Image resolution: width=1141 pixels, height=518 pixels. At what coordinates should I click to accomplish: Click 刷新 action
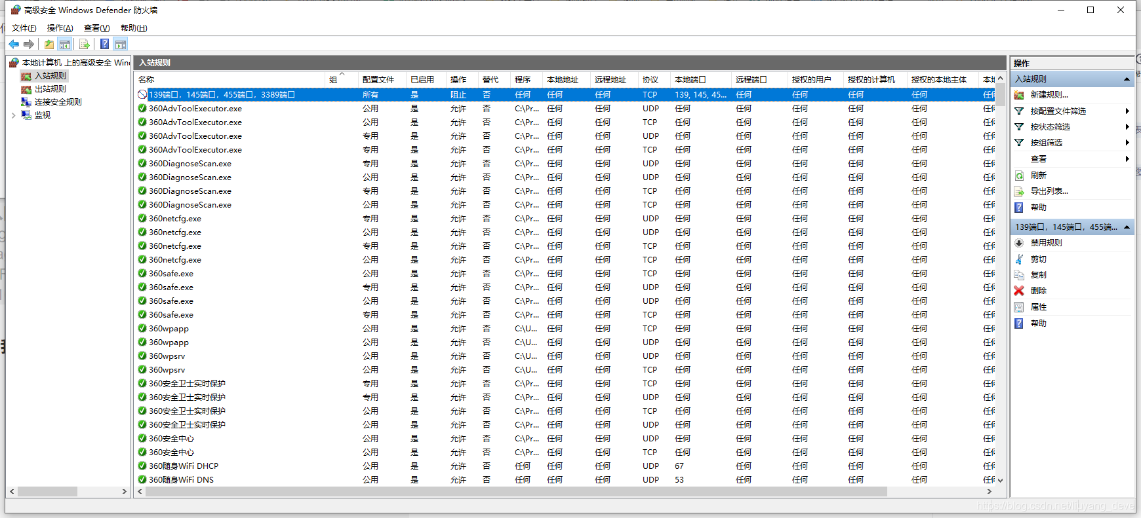click(x=1038, y=176)
